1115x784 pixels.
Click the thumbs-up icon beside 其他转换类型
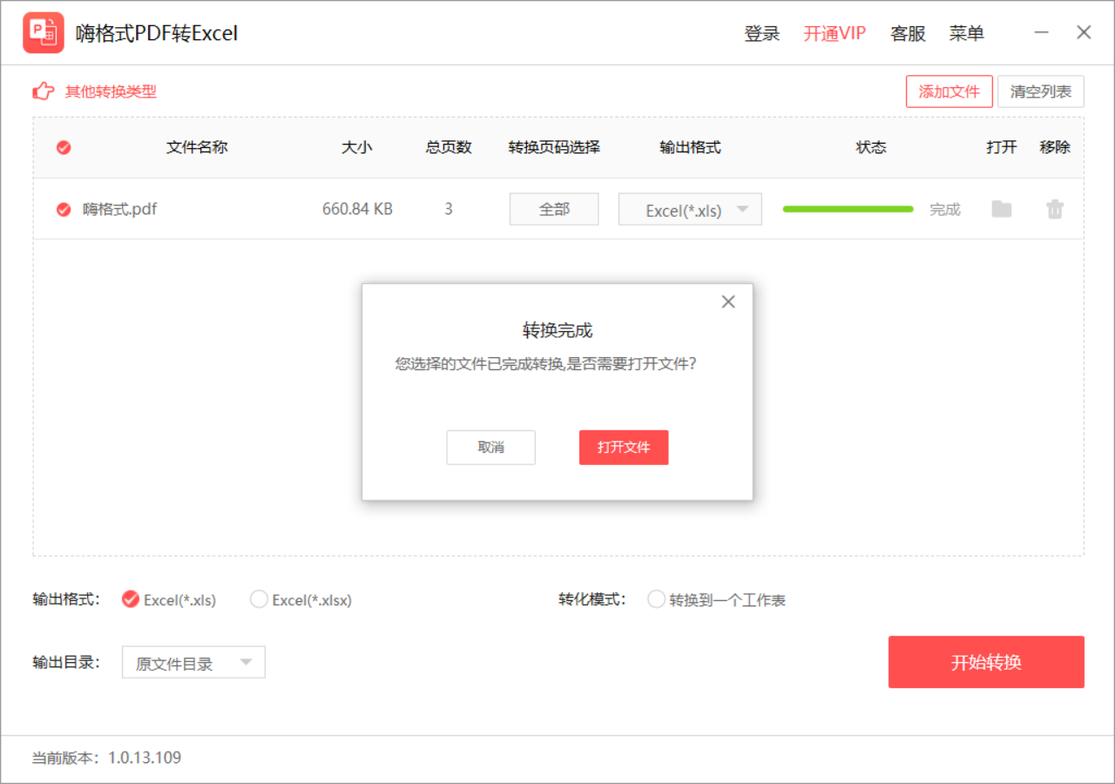pos(43,91)
